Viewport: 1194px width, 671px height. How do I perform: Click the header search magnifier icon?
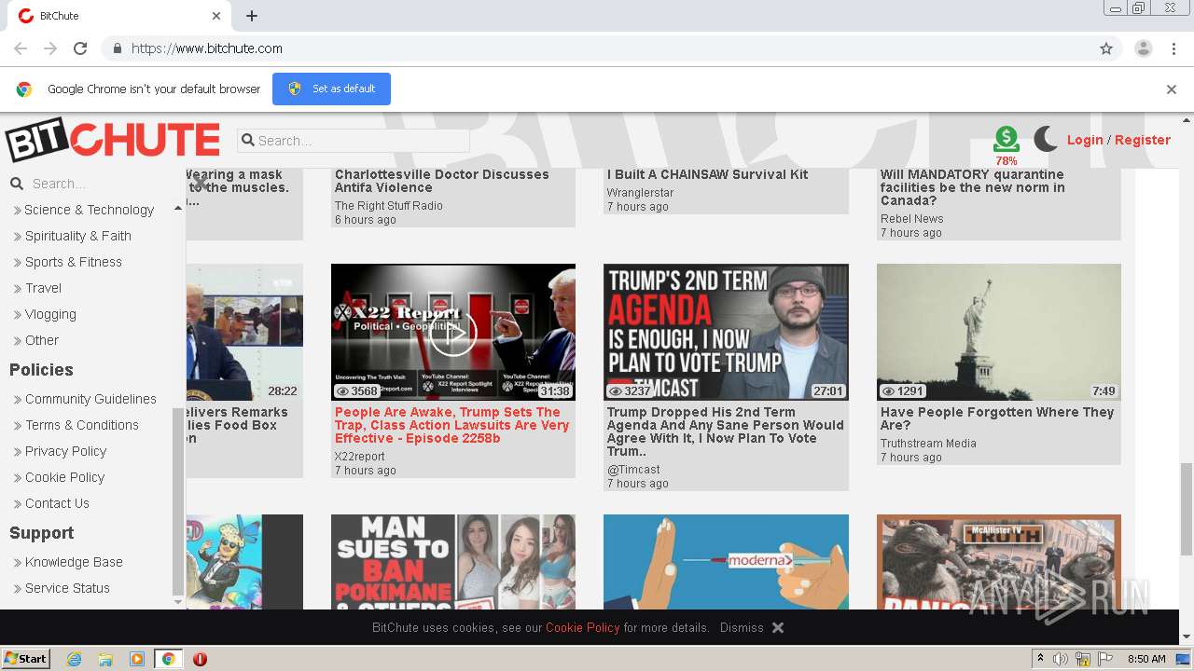coord(248,141)
